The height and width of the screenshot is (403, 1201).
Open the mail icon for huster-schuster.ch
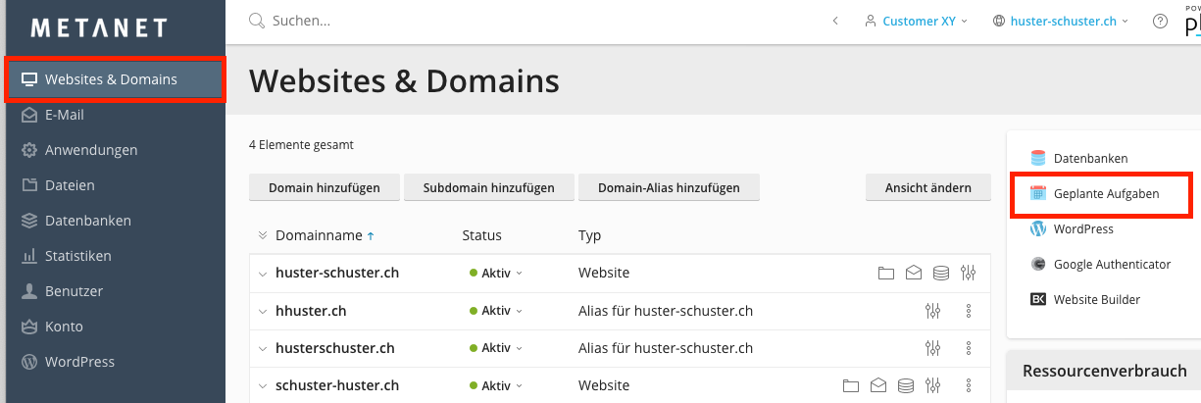(914, 273)
